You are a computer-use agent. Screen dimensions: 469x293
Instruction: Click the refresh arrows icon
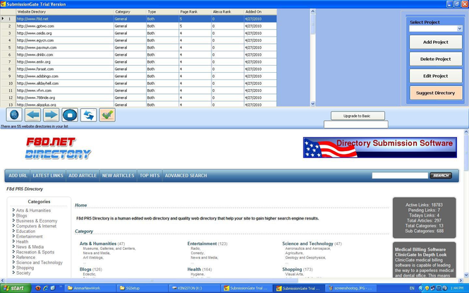89,114
